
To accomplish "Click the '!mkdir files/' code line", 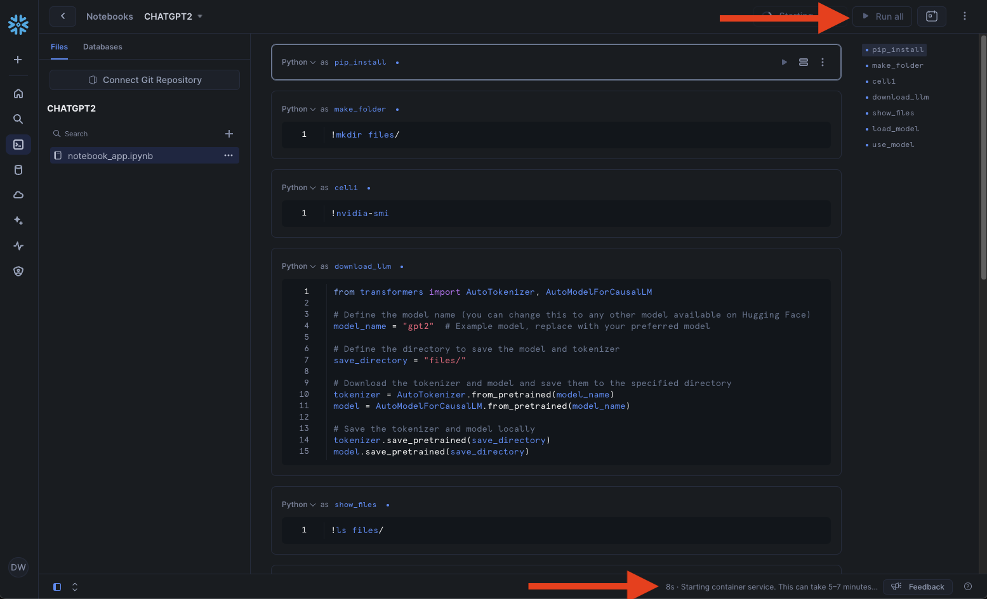I will pyautogui.click(x=366, y=134).
